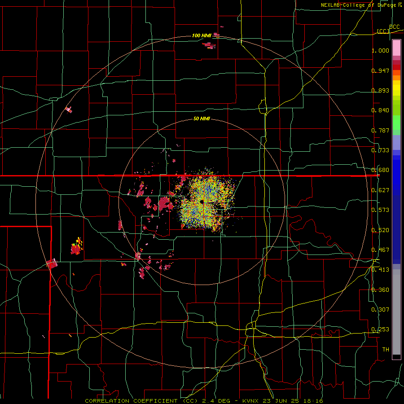Click the black radar site dot at the center
404x404 pixels.
[202, 202]
